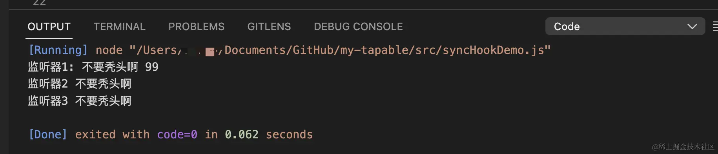Expand the Code channel chevron arrow
The height and width of the screenshot is (154, 718).
pos(692,27)
